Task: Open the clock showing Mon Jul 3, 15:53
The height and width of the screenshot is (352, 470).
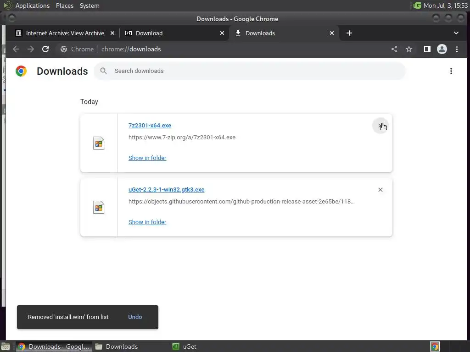Action: (445, 5)
